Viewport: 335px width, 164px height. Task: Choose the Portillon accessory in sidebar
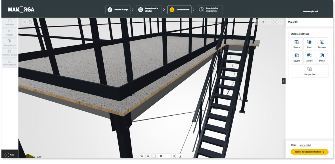click(x=10, y=33)
